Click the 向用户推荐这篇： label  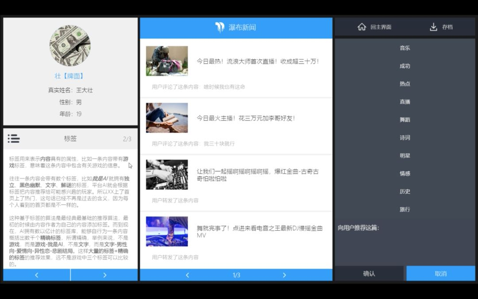358,228
